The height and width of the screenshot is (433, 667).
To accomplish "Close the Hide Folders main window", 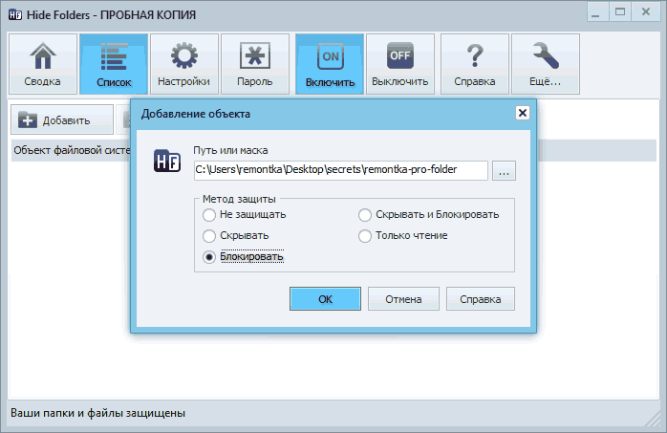I will pos(646,12).
